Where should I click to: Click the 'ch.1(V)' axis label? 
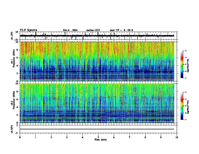coord(12,36)
